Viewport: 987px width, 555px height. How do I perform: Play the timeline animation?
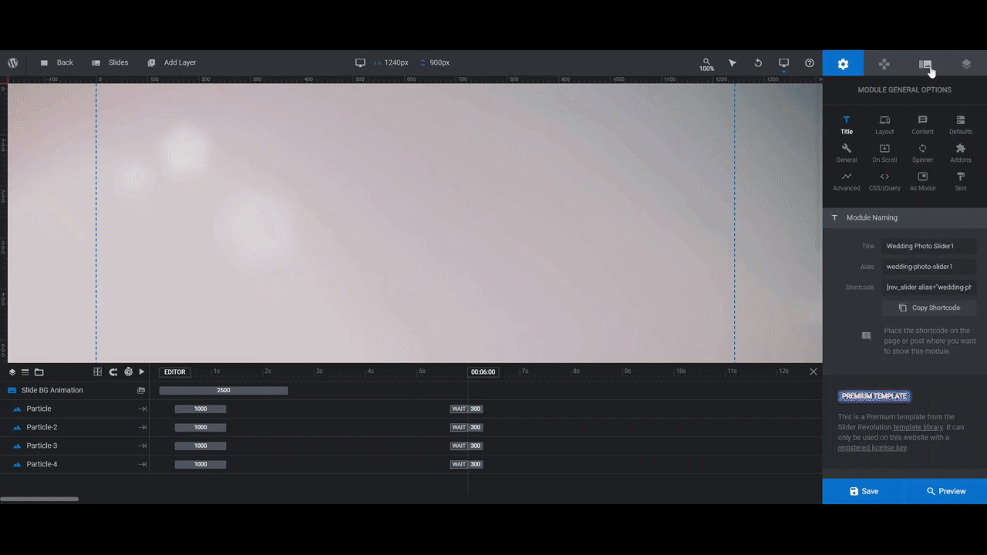coord(142,372)
